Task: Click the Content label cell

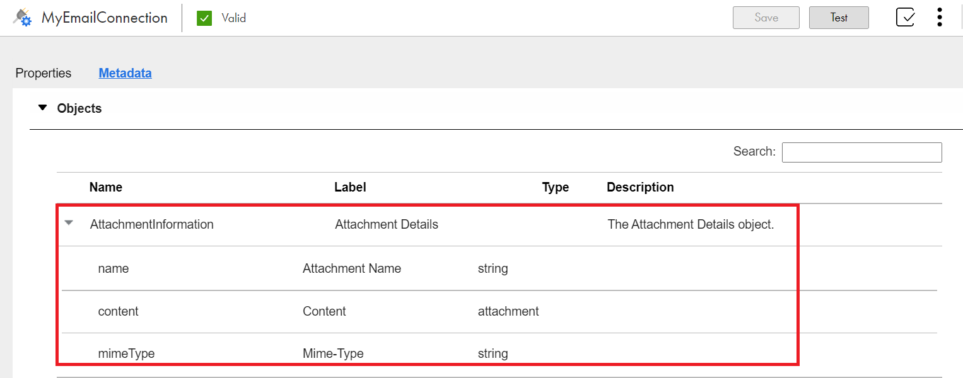Action: coord(324,311)
